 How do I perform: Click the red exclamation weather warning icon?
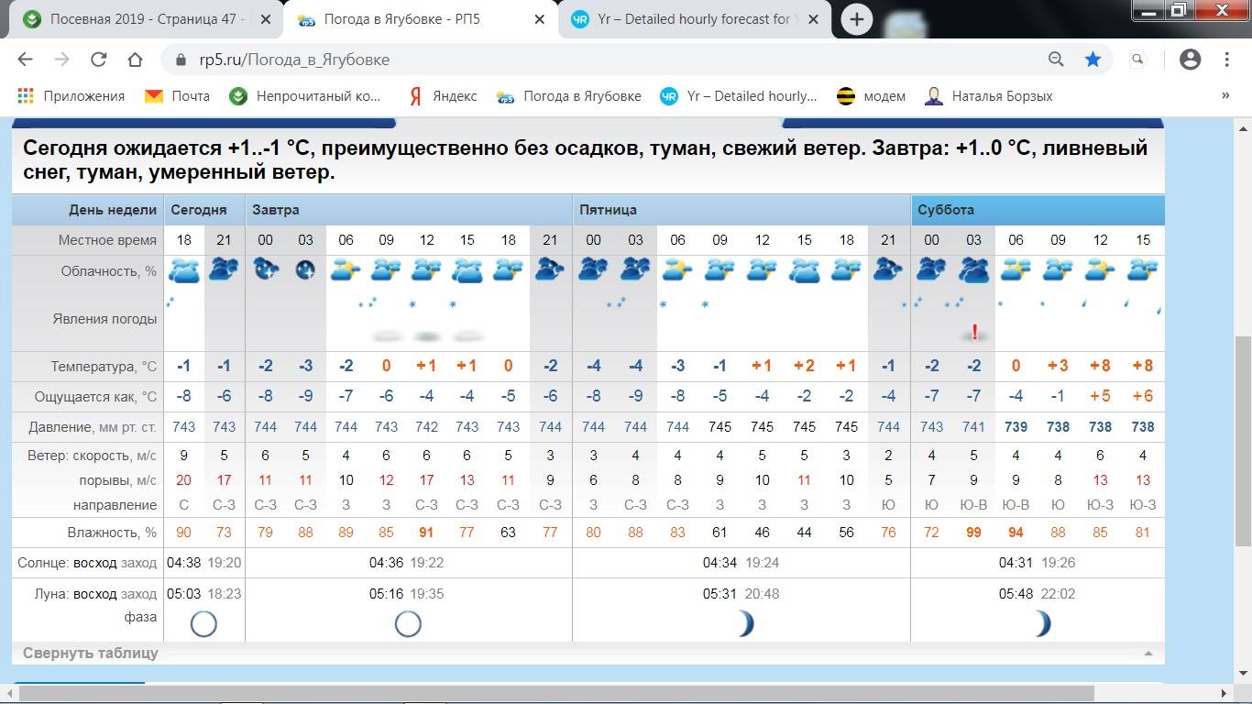click(x=974, y=332)
